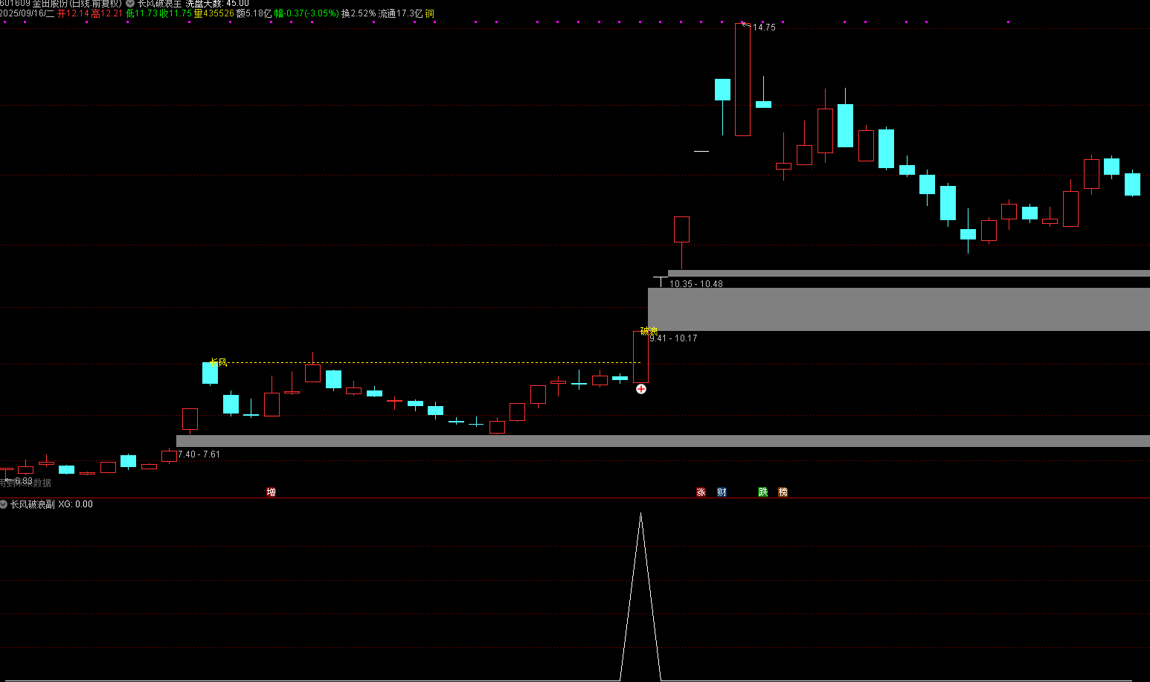
Task: Click the red 涨 event marker icon
Action: coord(701,492)
